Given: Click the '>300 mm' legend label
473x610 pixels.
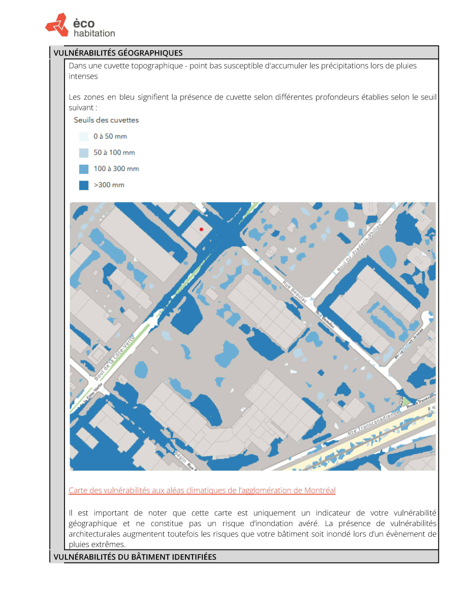Looking at the screenshot, I should (x=109, y=185).
